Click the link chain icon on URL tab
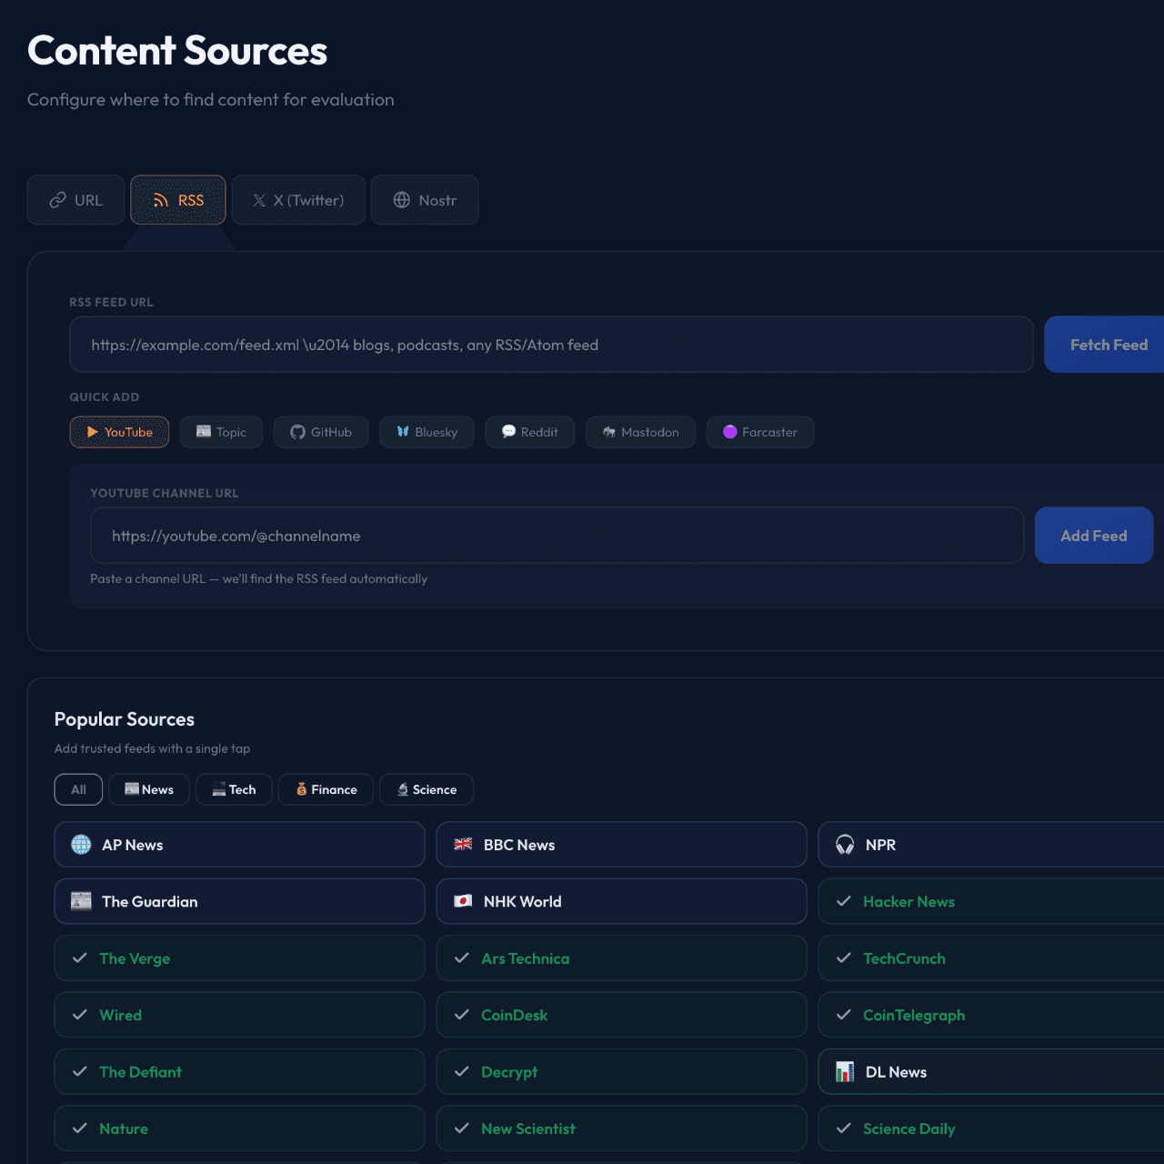The height and width of the screenshot is (1164, 1164). [x=57, y=200]
